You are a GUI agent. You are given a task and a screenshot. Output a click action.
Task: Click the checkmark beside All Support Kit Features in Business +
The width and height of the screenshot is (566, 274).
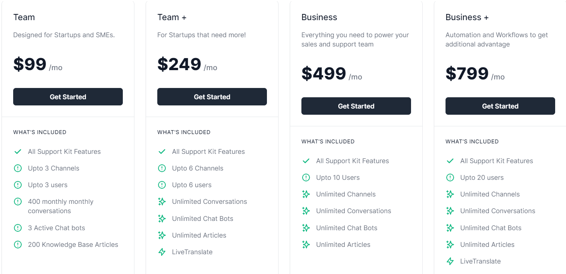point(450,161)
